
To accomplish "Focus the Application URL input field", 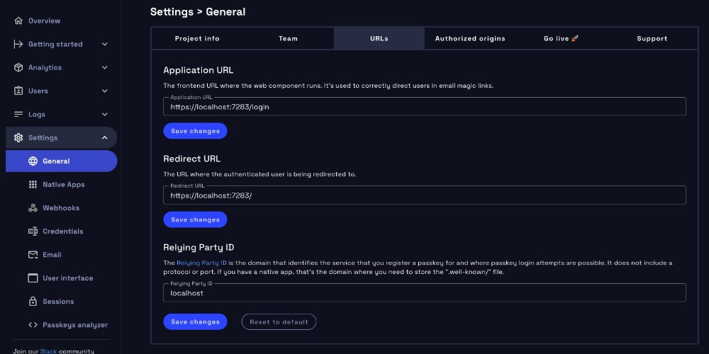I will click(x=424, y=107).
